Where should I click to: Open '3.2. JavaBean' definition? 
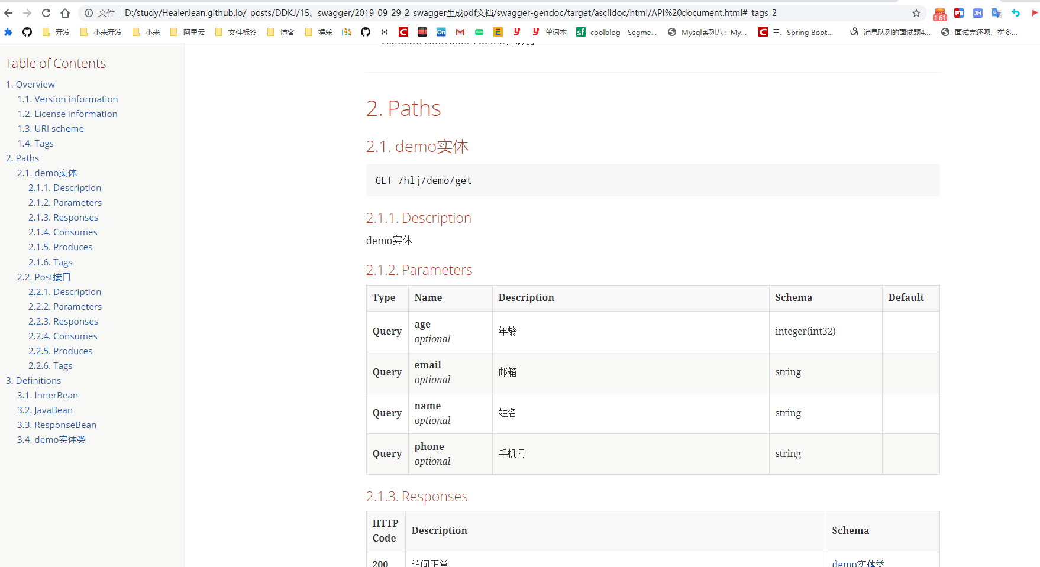click(45, 410)
